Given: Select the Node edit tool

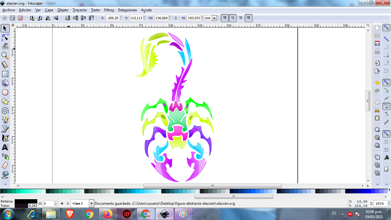Looking at the screenshot, I should pos(5,38).
